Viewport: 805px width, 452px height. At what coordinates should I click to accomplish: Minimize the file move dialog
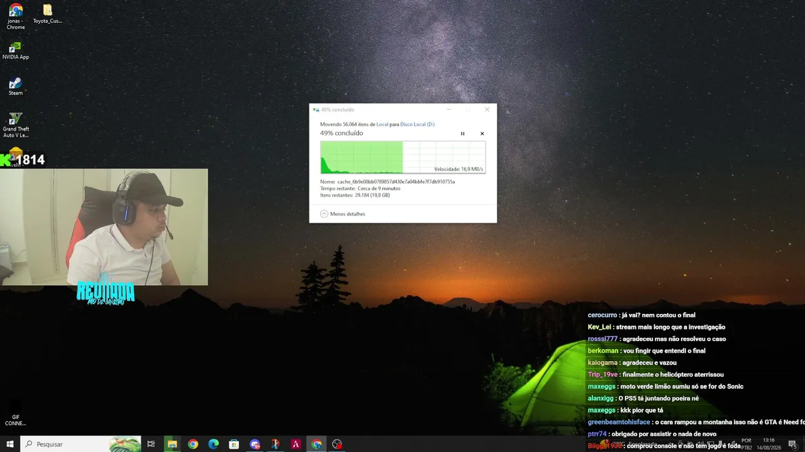[449, 109]
